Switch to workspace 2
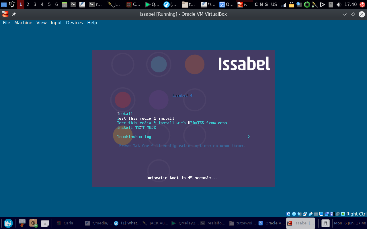This screenshot has width=367, height=229. click(x=28, y=4)
